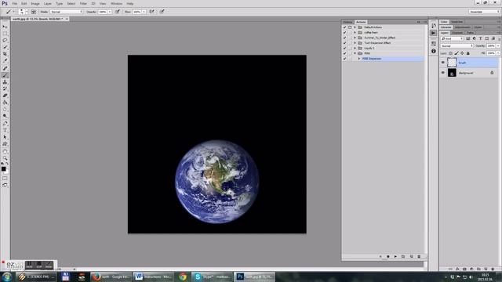Viewport: 502px width, 282px height.
Task: Open layer filter Kind dropdown
Action: tap(452, 38)
